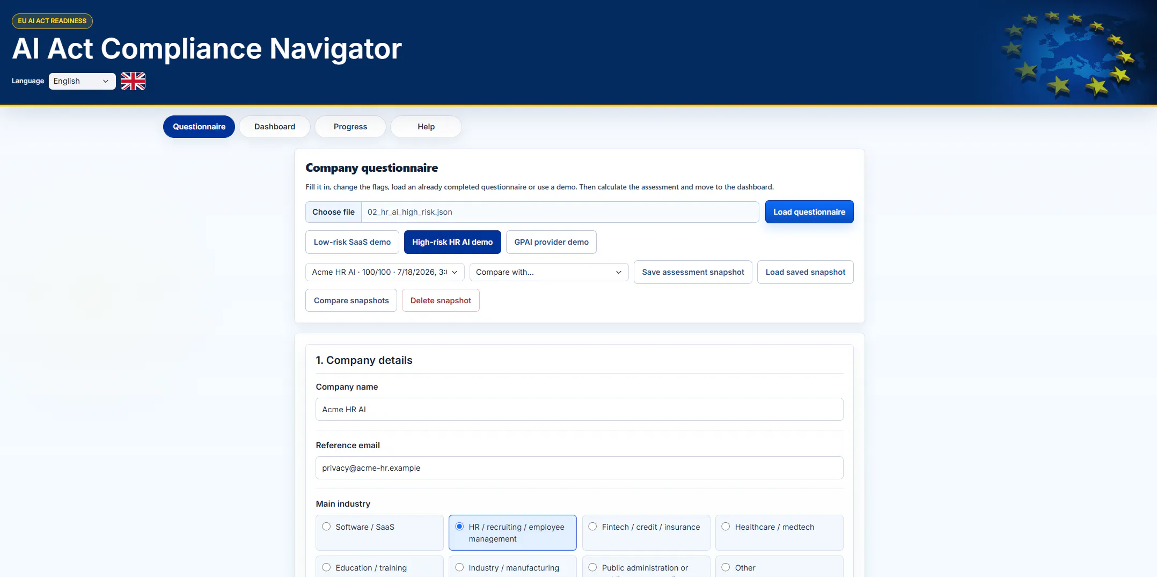Screen dimensions: 1157x577
Task: Open the Language dropdown showing English
Action: coord(82,81)
